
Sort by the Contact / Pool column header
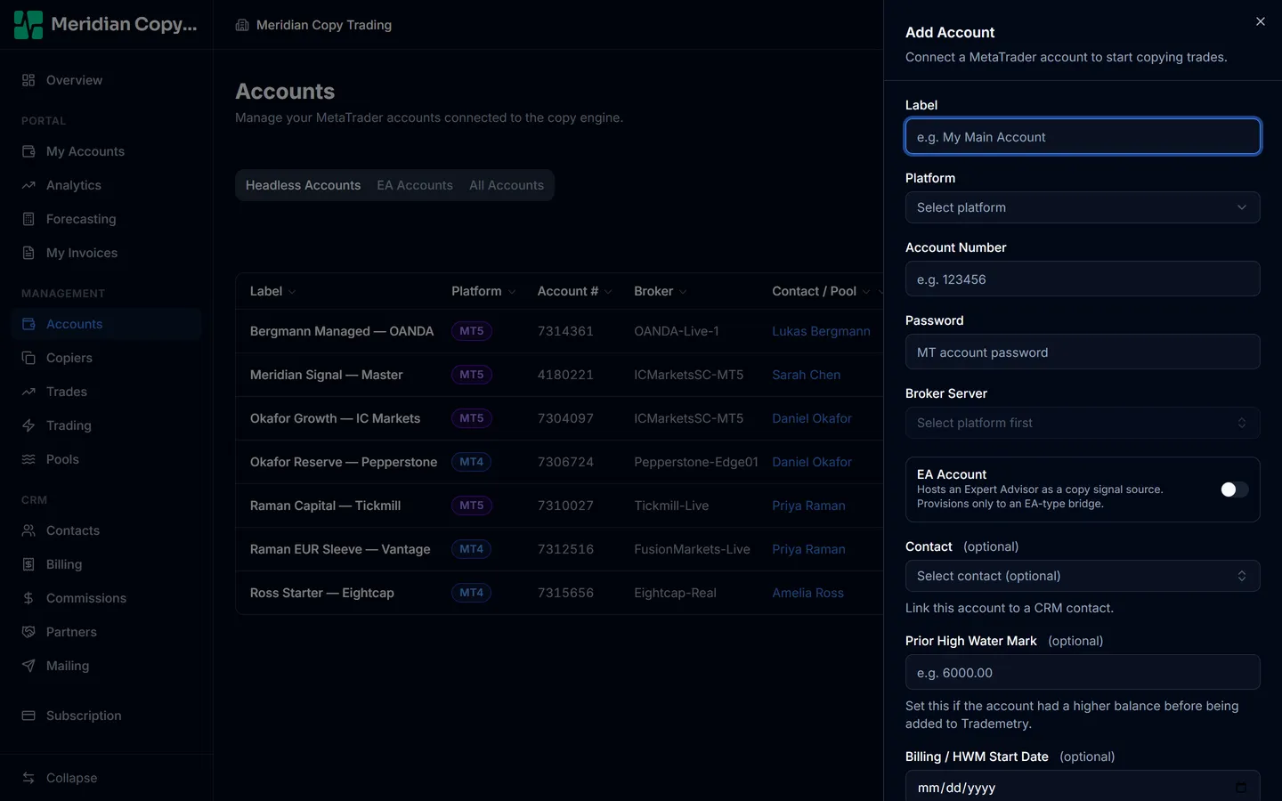point(821,291)
